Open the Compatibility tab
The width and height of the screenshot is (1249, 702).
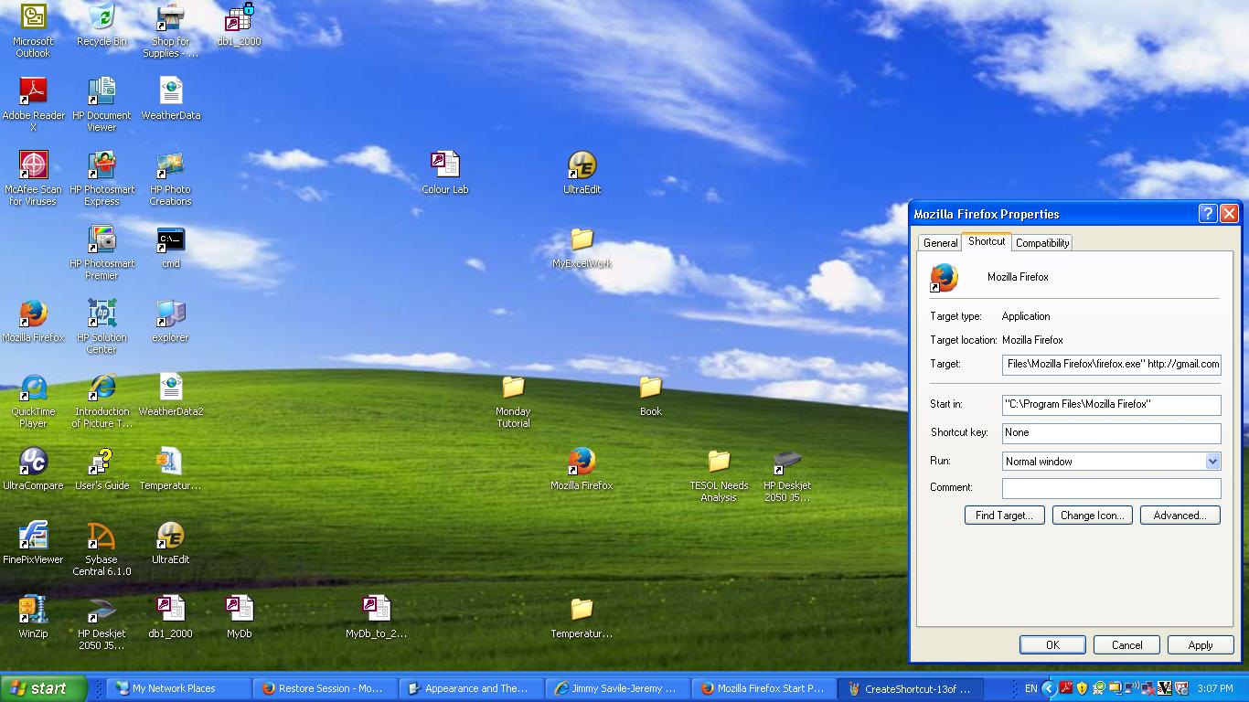(1041, 243)
